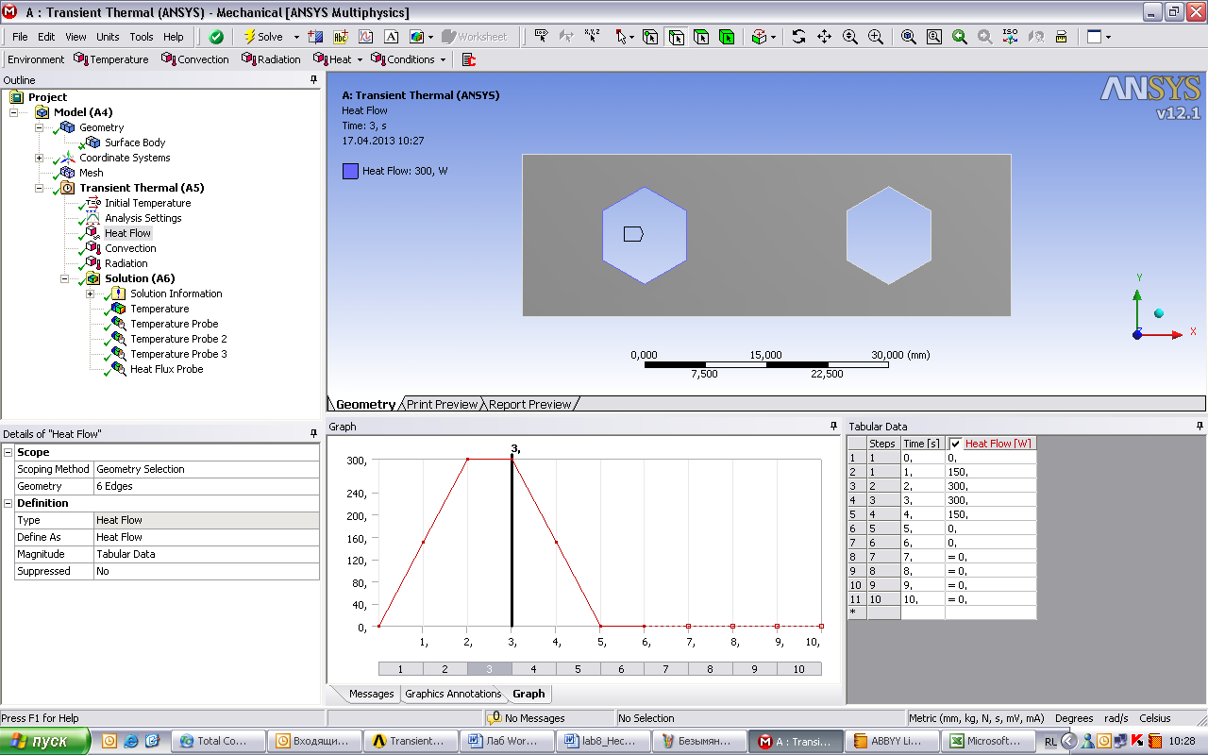
Task: Click the Windows Start button
Action: 45,741
